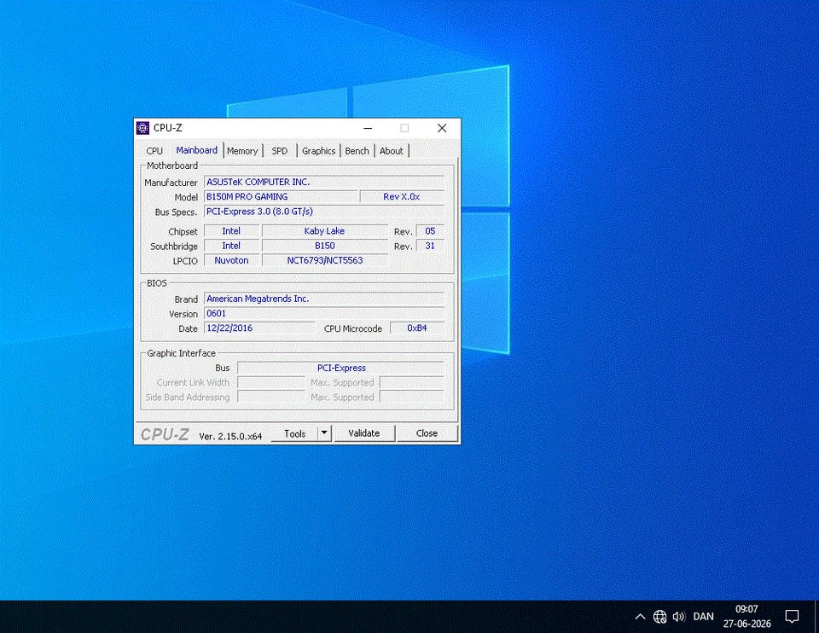
Task: Click the empty Side Band Addressing field
Action: point(271,397)
